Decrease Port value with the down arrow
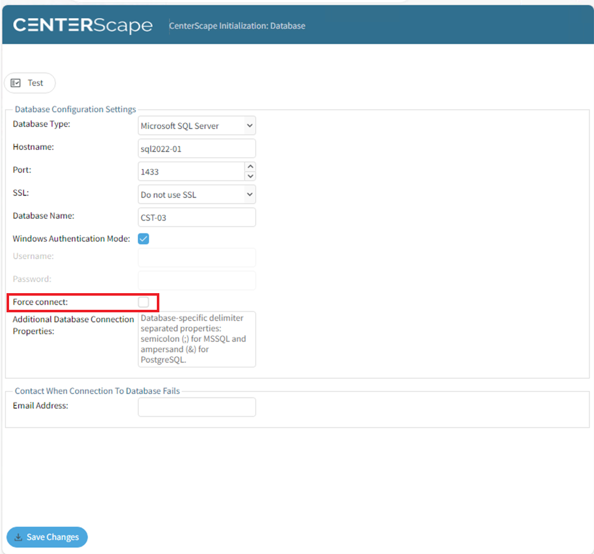Viewport: 594px width, 554px height. [x=250, y=176]
